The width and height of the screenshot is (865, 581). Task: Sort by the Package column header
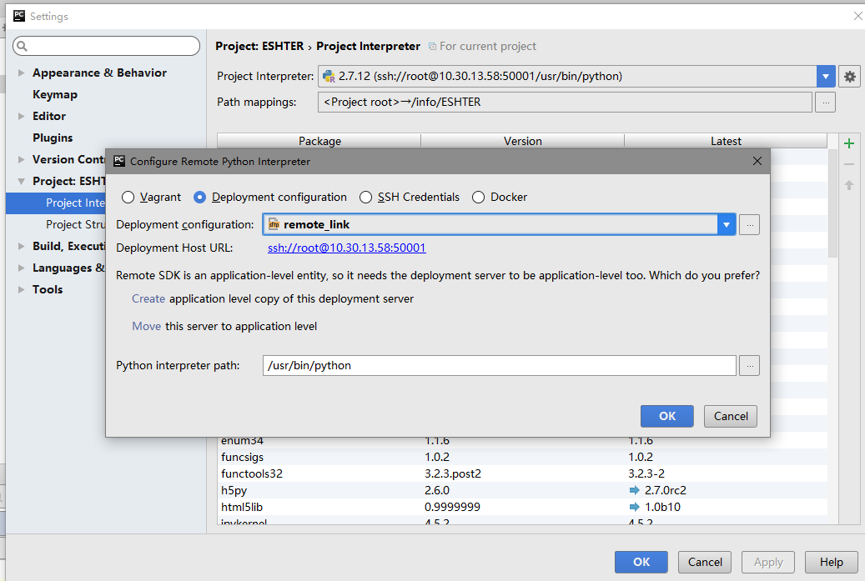pyautogui.click(x=319, y=141)
